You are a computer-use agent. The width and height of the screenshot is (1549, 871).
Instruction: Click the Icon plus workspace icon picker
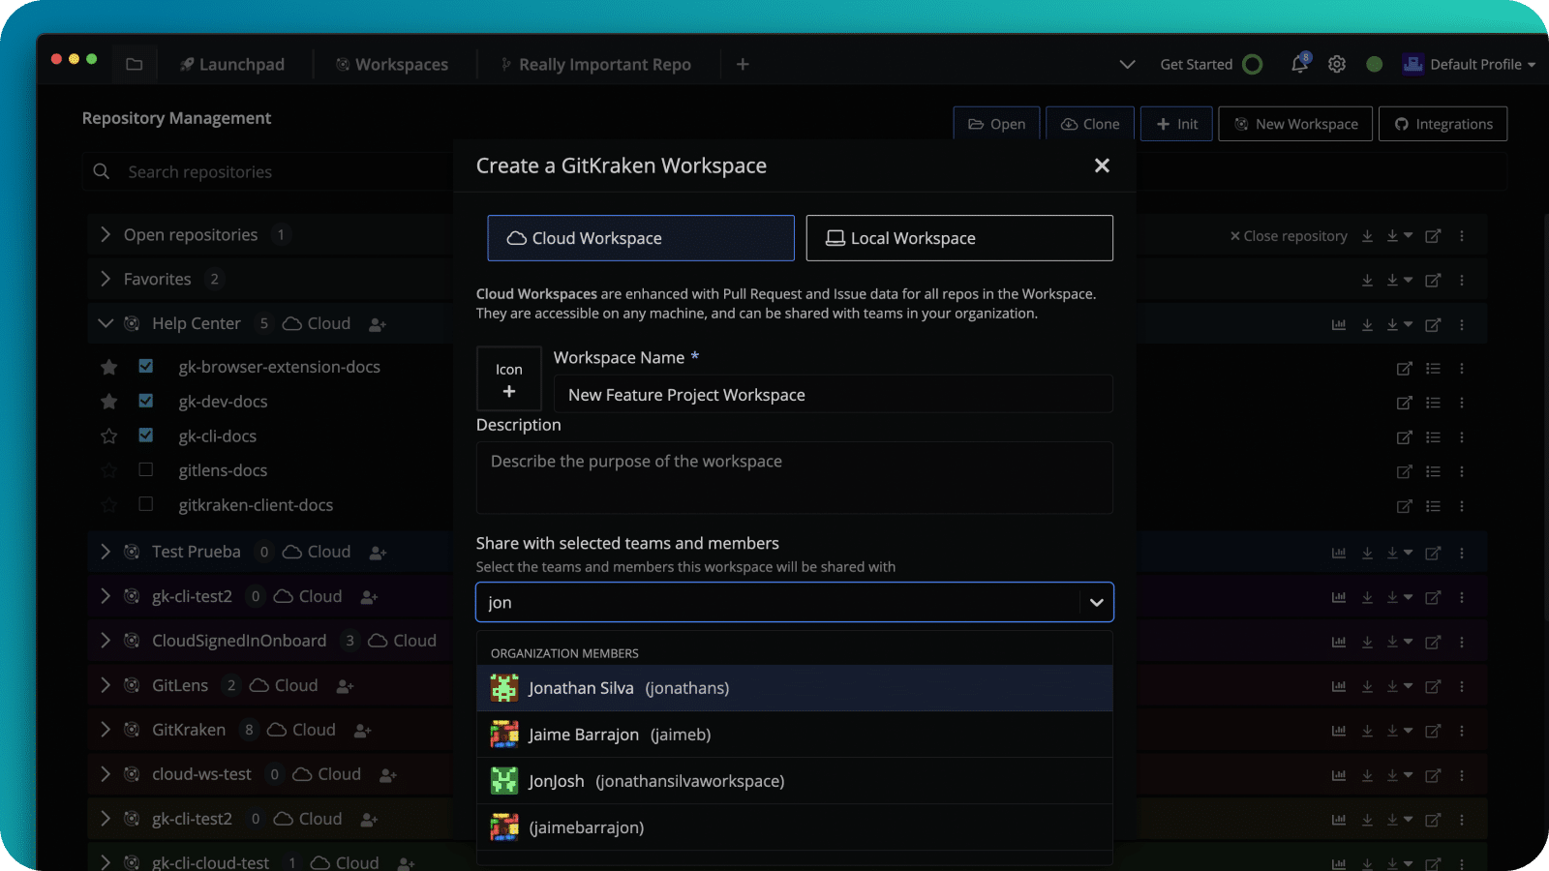coord(508,379)
